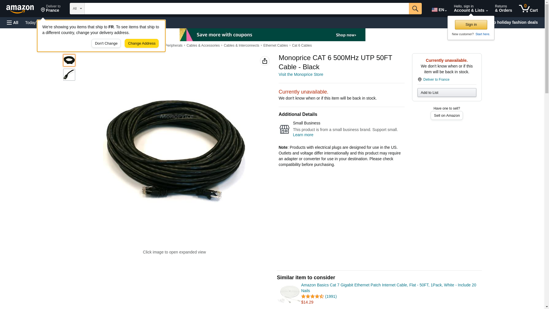Expand the All search category dropdown
Viewport: 549px width, 309px height.
(x=77, y=9)
